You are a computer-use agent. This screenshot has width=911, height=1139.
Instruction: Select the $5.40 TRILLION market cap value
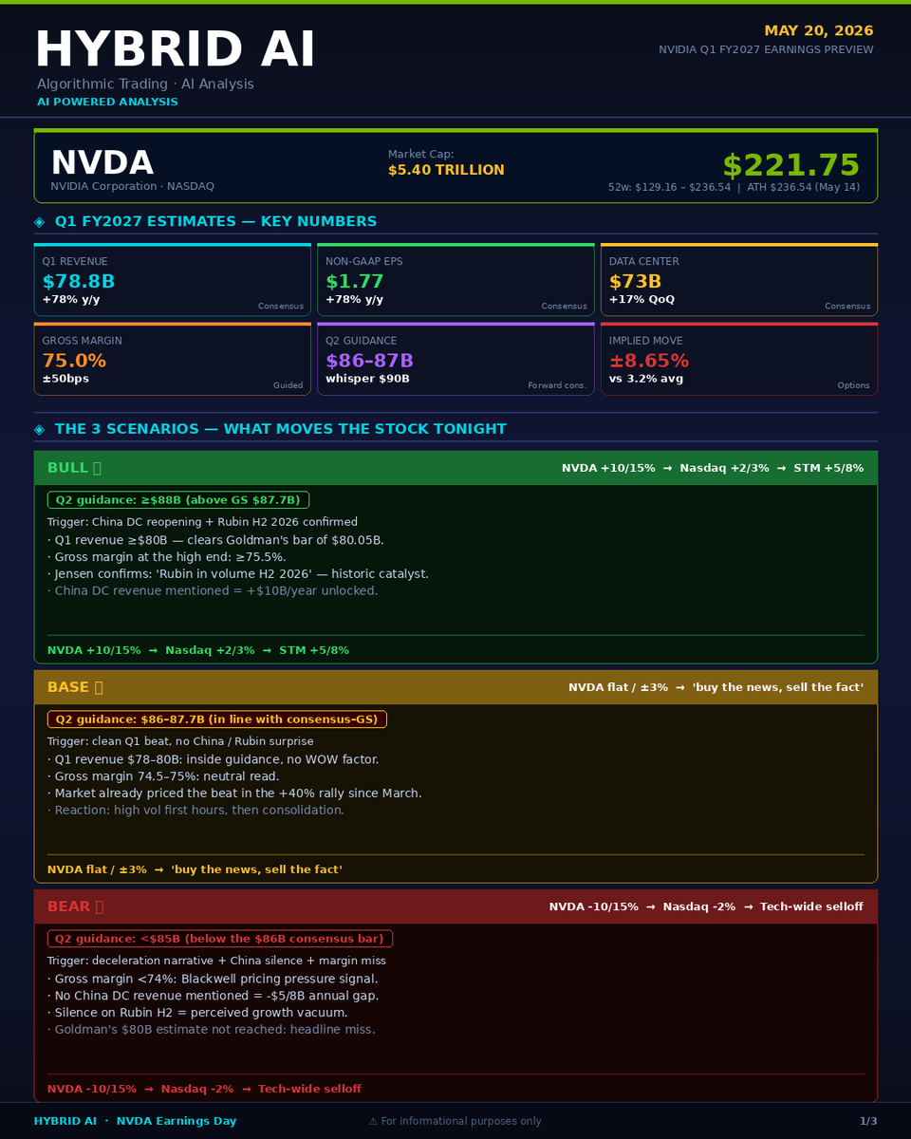click(x=446, y=171)
